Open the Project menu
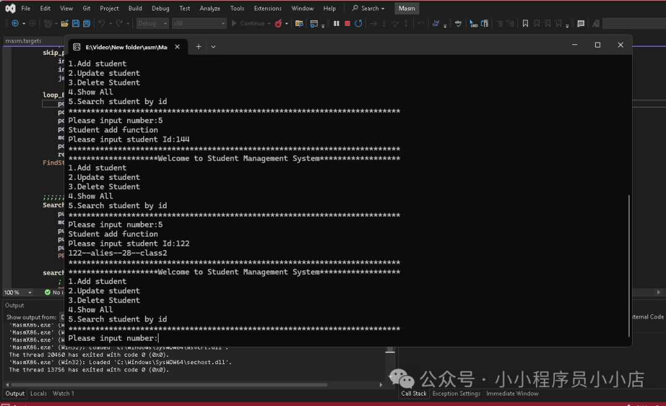The width and height of the screenshot is (666, 406). tap(109, 8)
